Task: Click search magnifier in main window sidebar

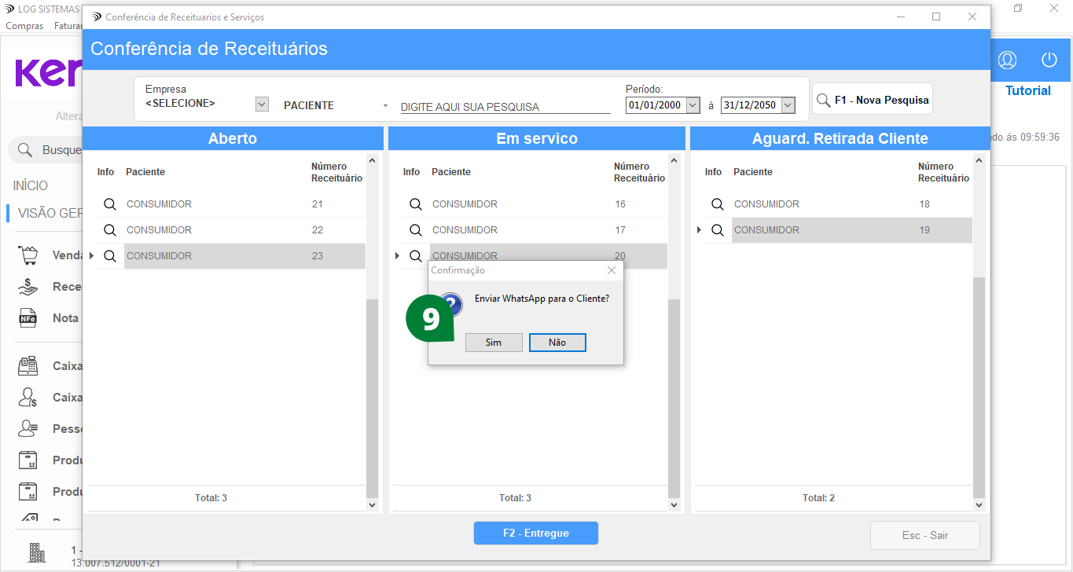Action: [24, 150]
